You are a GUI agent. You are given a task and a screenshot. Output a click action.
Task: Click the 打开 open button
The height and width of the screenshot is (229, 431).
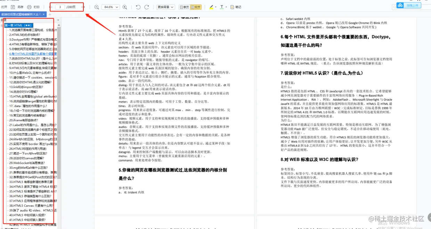[3, 7]
